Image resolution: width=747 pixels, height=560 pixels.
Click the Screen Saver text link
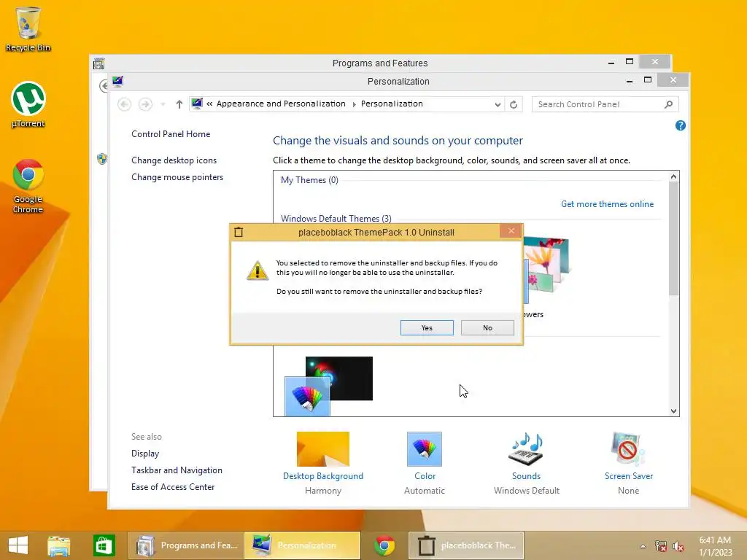pyautogui.click(x=628, y=475)
